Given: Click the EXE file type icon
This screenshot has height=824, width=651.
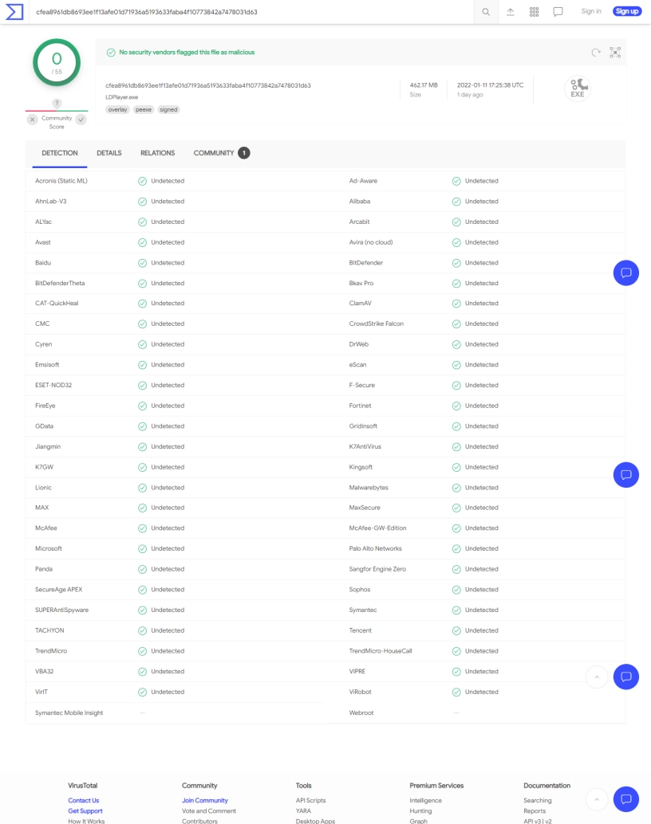Looking at the screenshot, I should point(577,88).
